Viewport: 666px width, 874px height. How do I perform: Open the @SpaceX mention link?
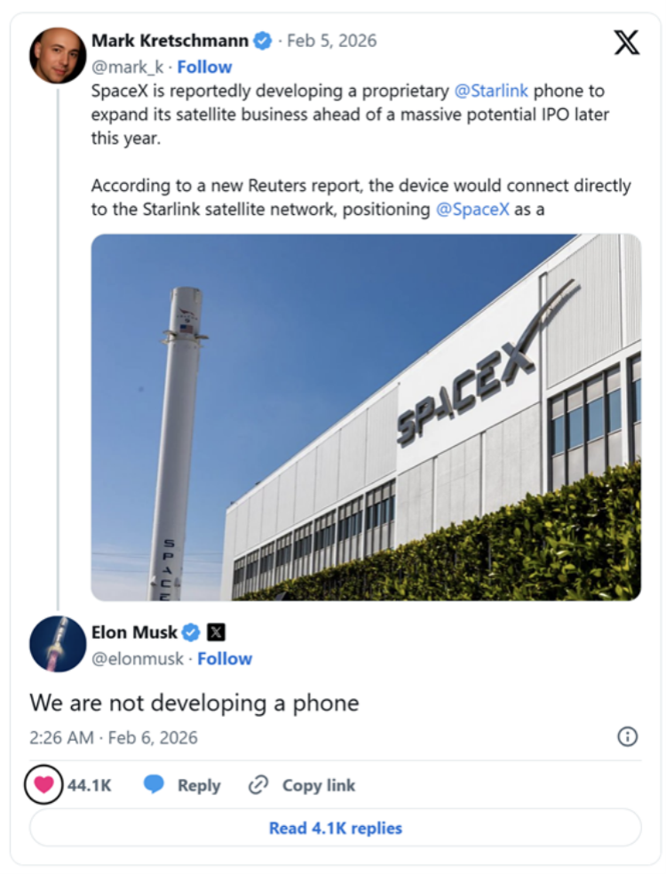473,211
